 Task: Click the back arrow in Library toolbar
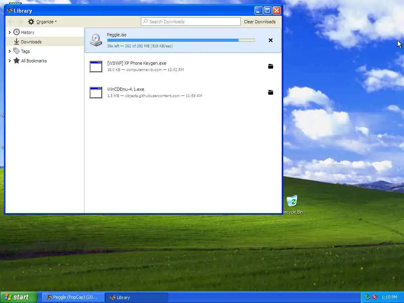tap(11, 22)
